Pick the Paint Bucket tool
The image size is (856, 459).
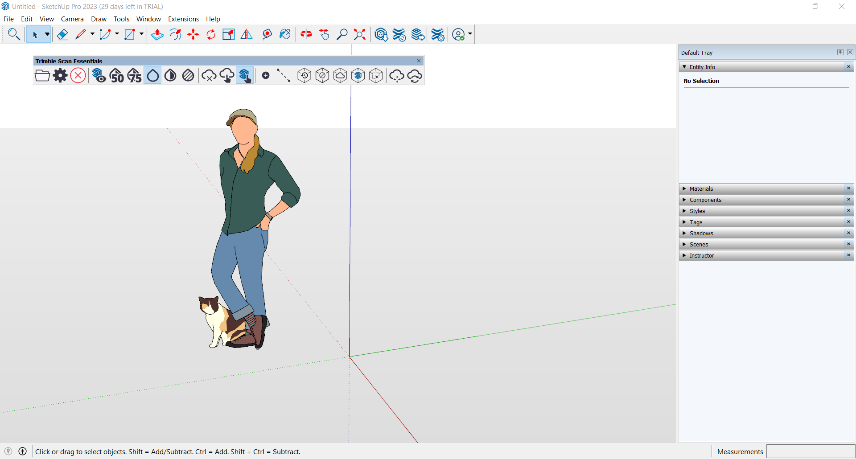coord(285,34)
